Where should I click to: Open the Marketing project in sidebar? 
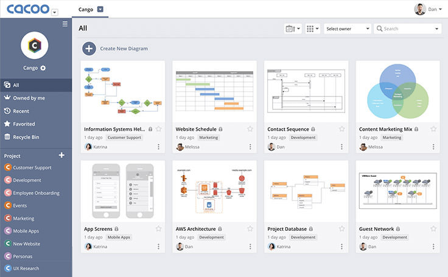(x=23, y=218)
